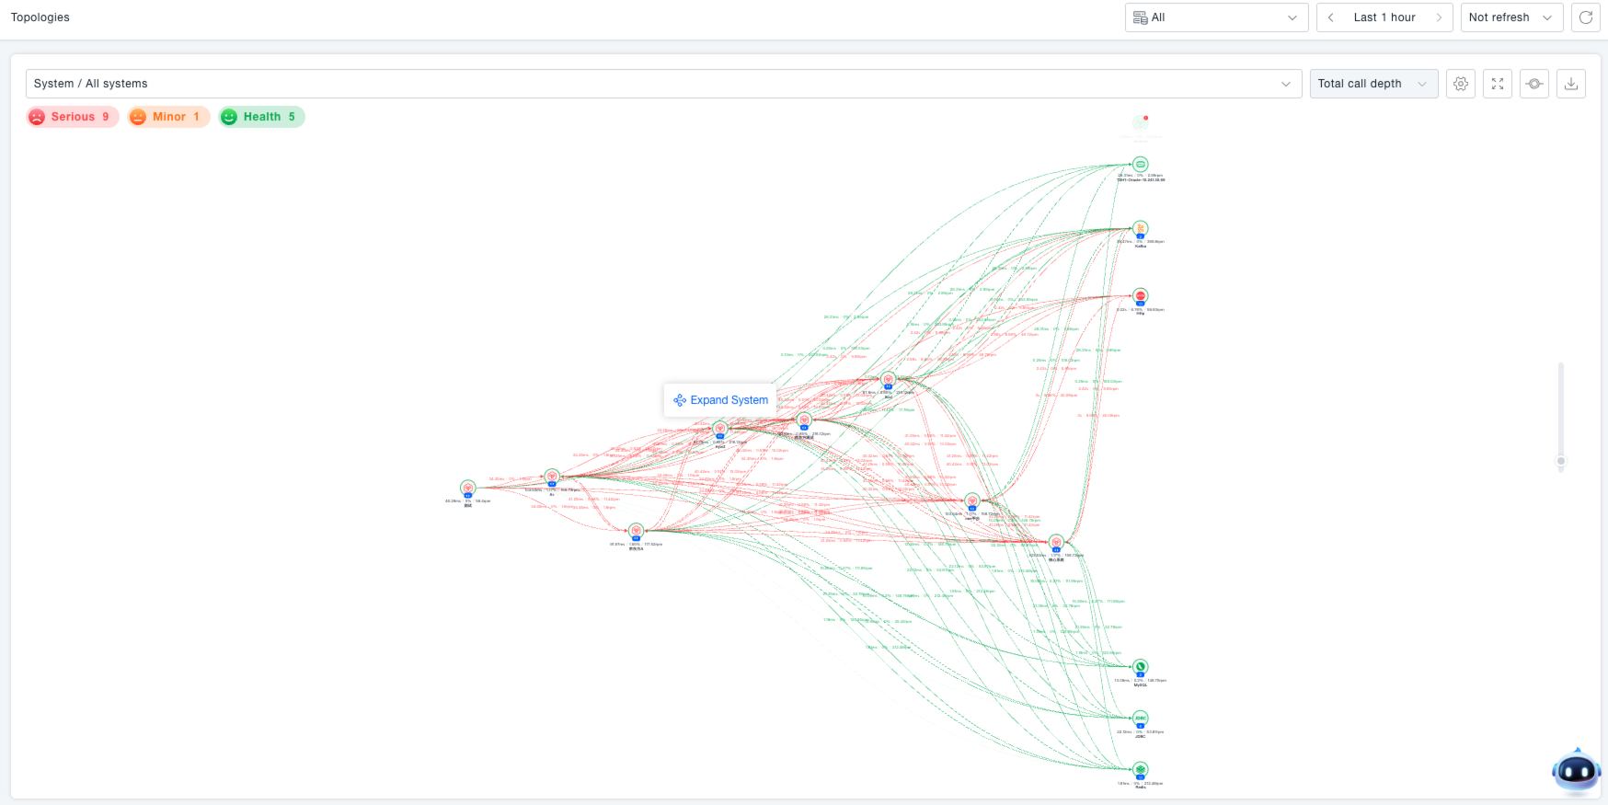Toggle the Minor status filter
The image size is (1608, 805).
pos(168,117)
